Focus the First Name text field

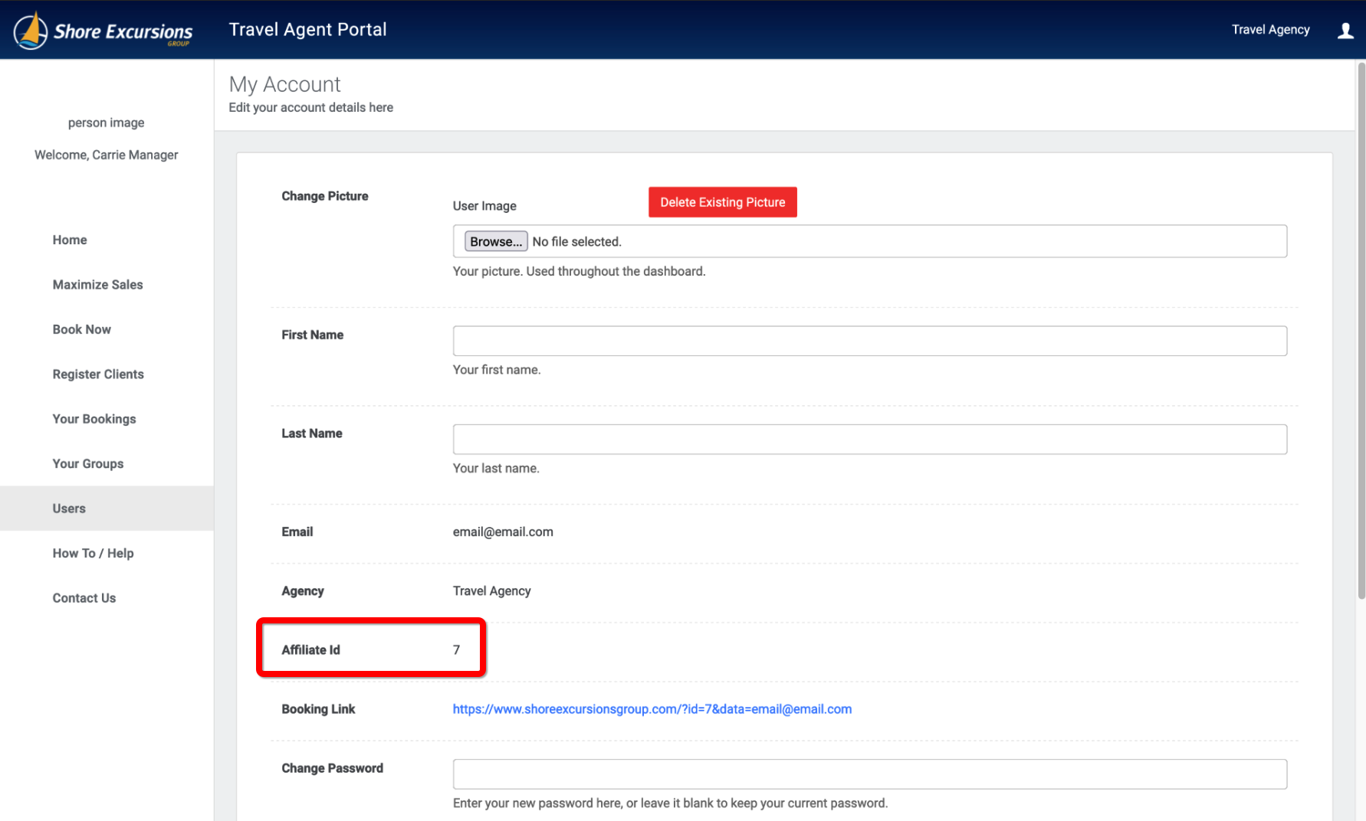click(869, 341)
